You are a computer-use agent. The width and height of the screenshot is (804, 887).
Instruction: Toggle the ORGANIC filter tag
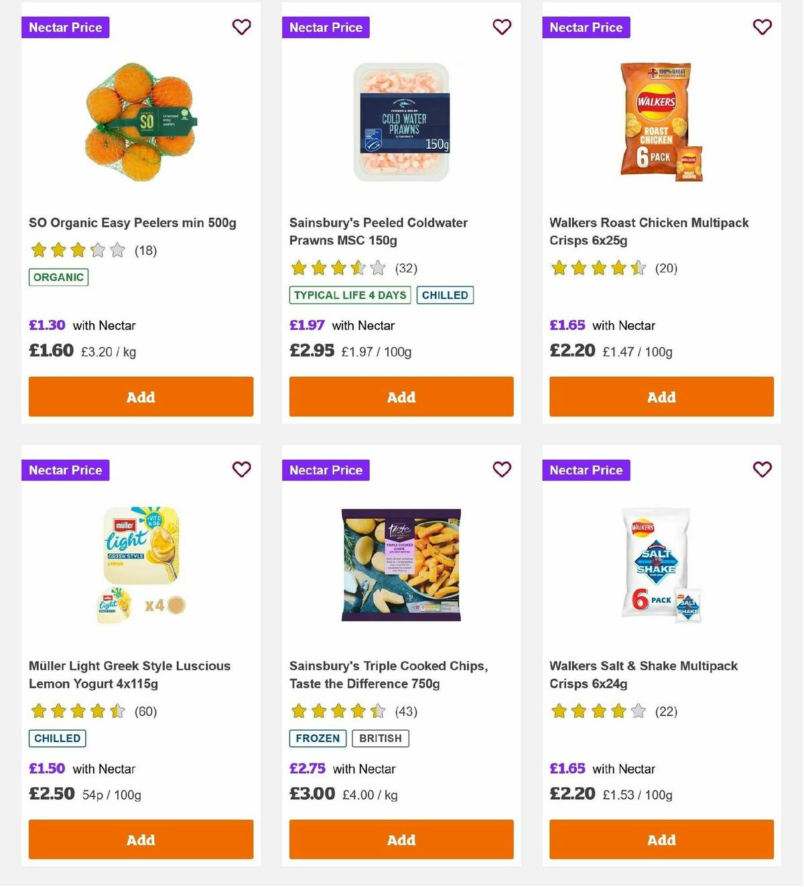click(x=58, y=277)
